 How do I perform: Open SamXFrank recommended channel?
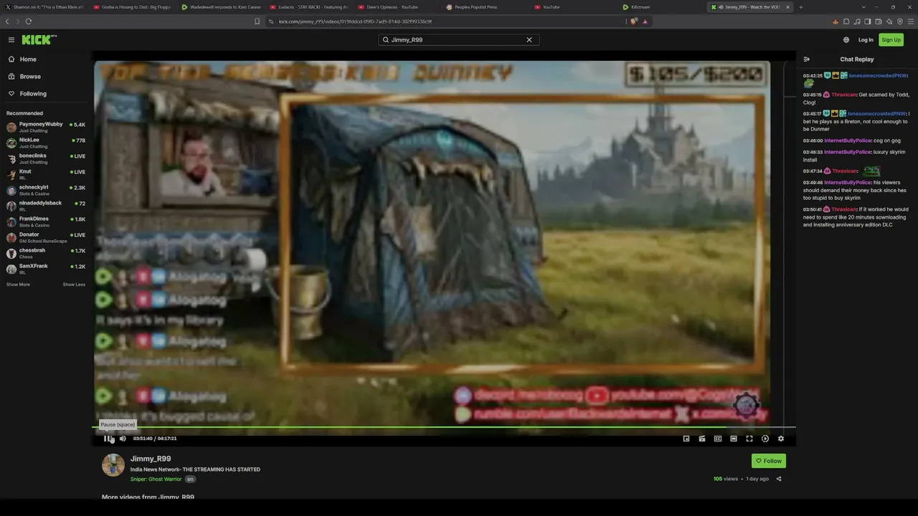pyautogui.click(x=46, y=269)
